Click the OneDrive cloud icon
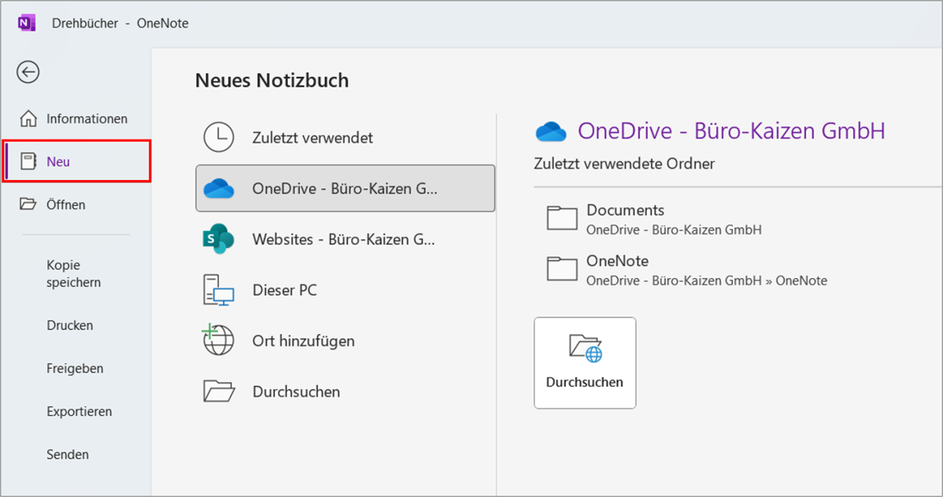Image resolution: width=943 pixels, height=497 pixels. 219,188
